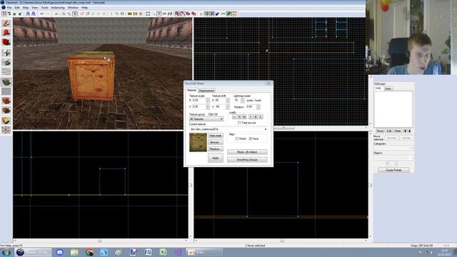Open Visual Studio from the taskbar
Viewport: 457px width, 257px height.
(178, 252)
